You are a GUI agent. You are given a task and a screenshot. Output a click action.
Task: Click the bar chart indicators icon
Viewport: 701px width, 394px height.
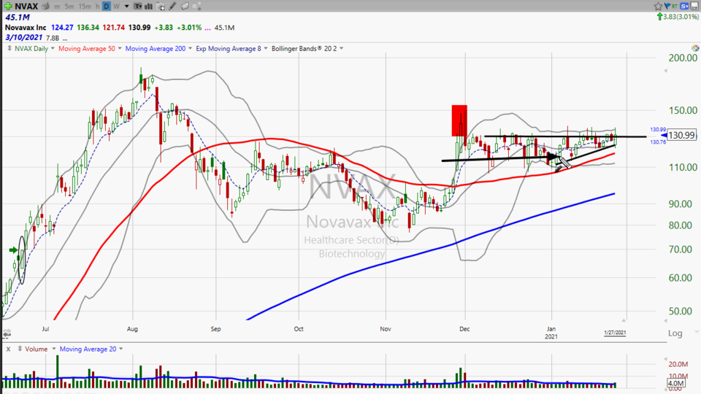pos(148,7)
